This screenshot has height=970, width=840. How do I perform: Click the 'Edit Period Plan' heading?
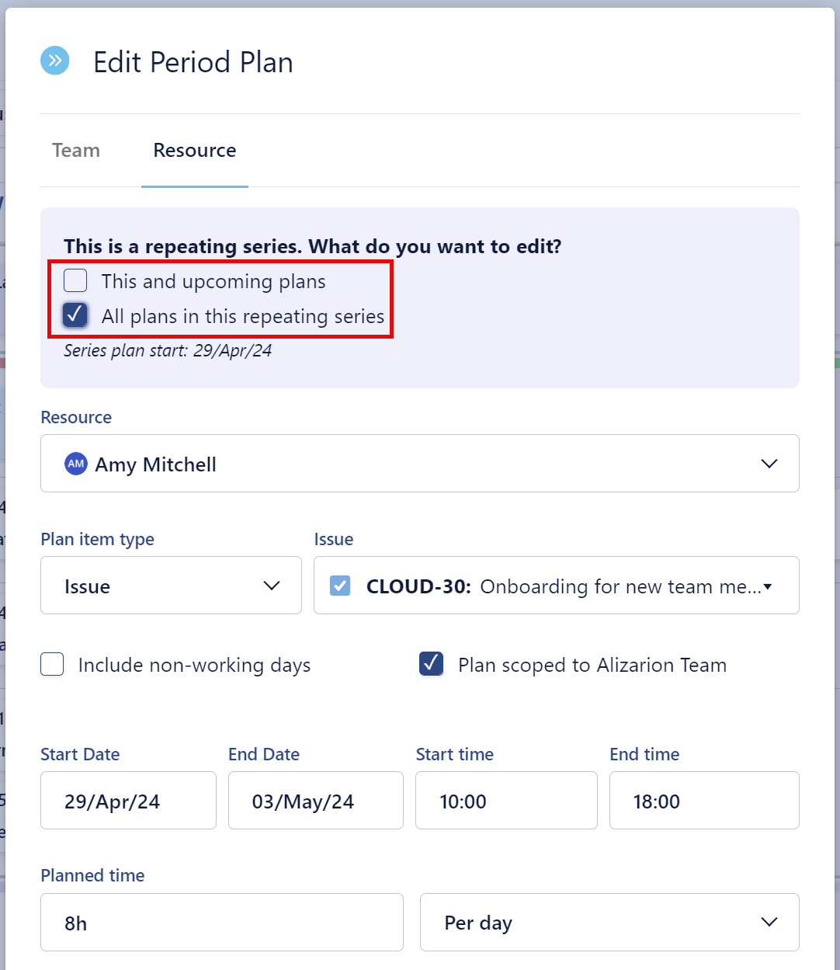193,62
